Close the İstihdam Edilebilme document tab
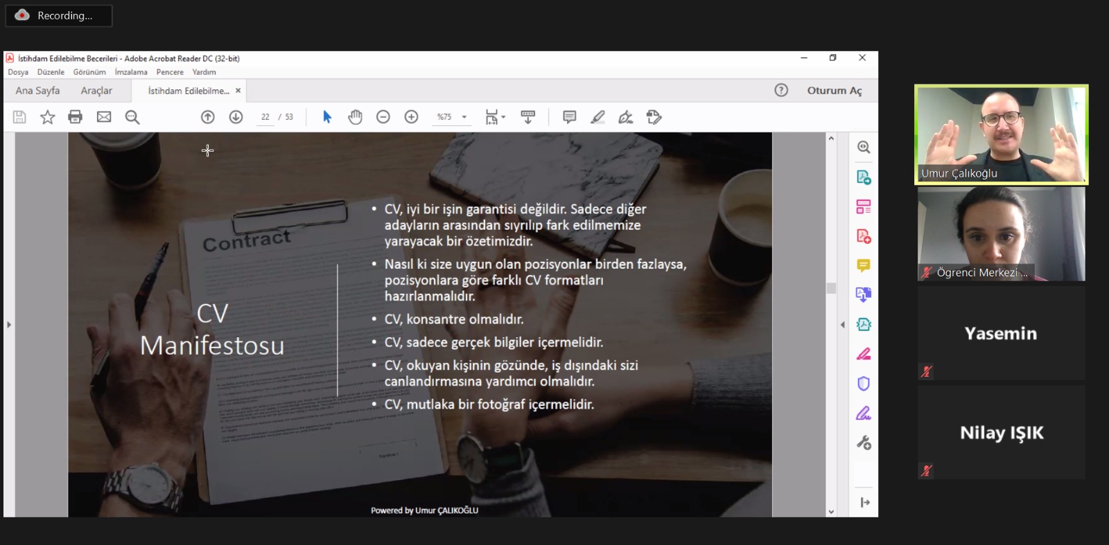Screen dimensions: 1109x545 click(x=238, y=91)
